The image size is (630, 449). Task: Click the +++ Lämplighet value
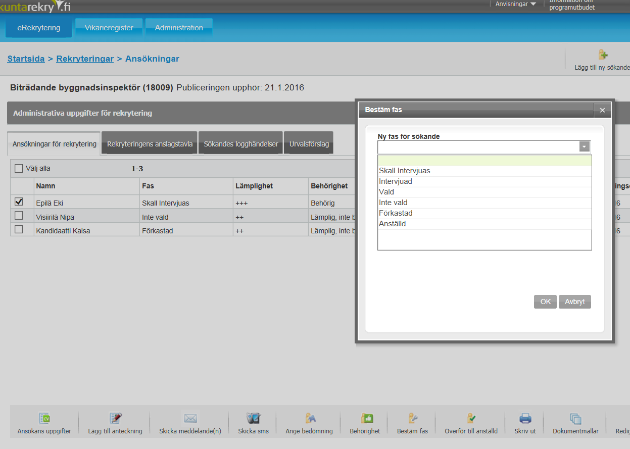241,203
